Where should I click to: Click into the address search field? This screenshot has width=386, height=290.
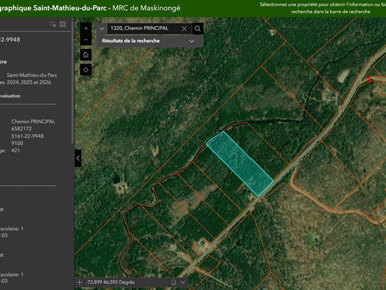point(144,28)
